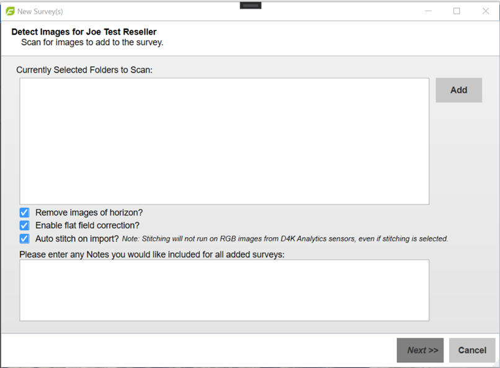500x368 pixels.
Task: Click inside the selected folders list box
Action: (224, 141)
